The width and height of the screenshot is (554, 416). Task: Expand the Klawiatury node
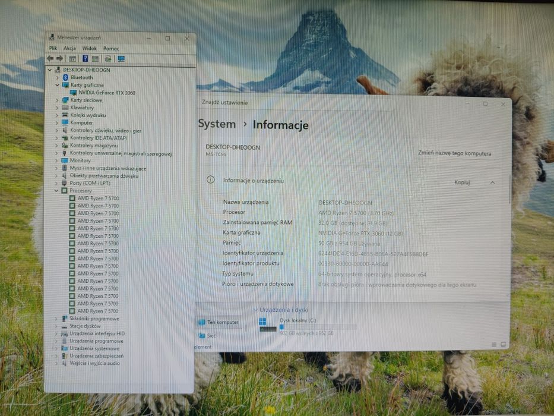[x=57, y=108]
